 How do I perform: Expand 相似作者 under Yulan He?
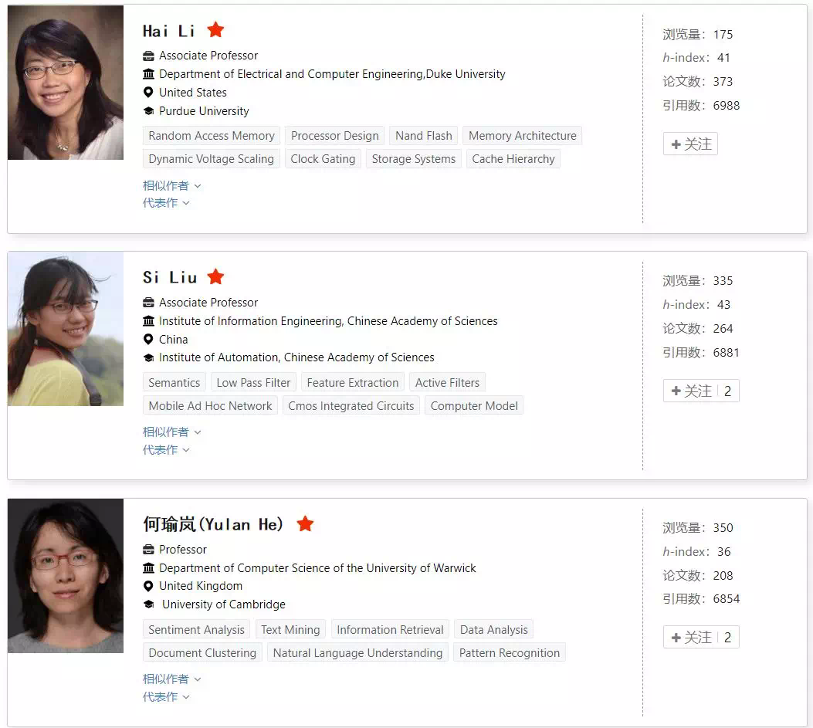[x=171, y=679]
